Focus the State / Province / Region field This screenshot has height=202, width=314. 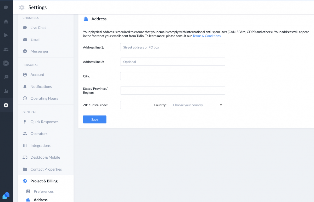(x=173, y=90)
